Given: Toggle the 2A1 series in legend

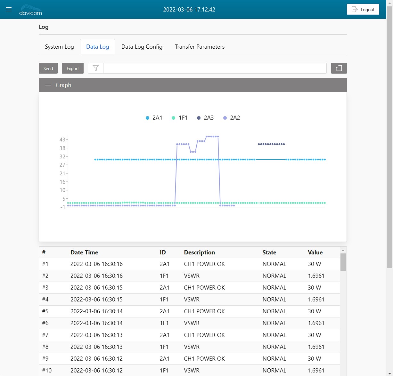Looking at the screenshot, I should point(154,118).
